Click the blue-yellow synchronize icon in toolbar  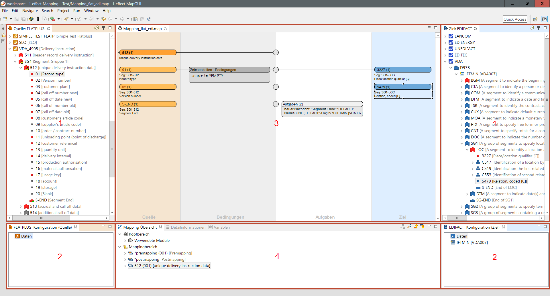coord(31,19)
